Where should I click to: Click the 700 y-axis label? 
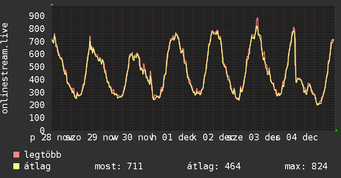(37, 41)
